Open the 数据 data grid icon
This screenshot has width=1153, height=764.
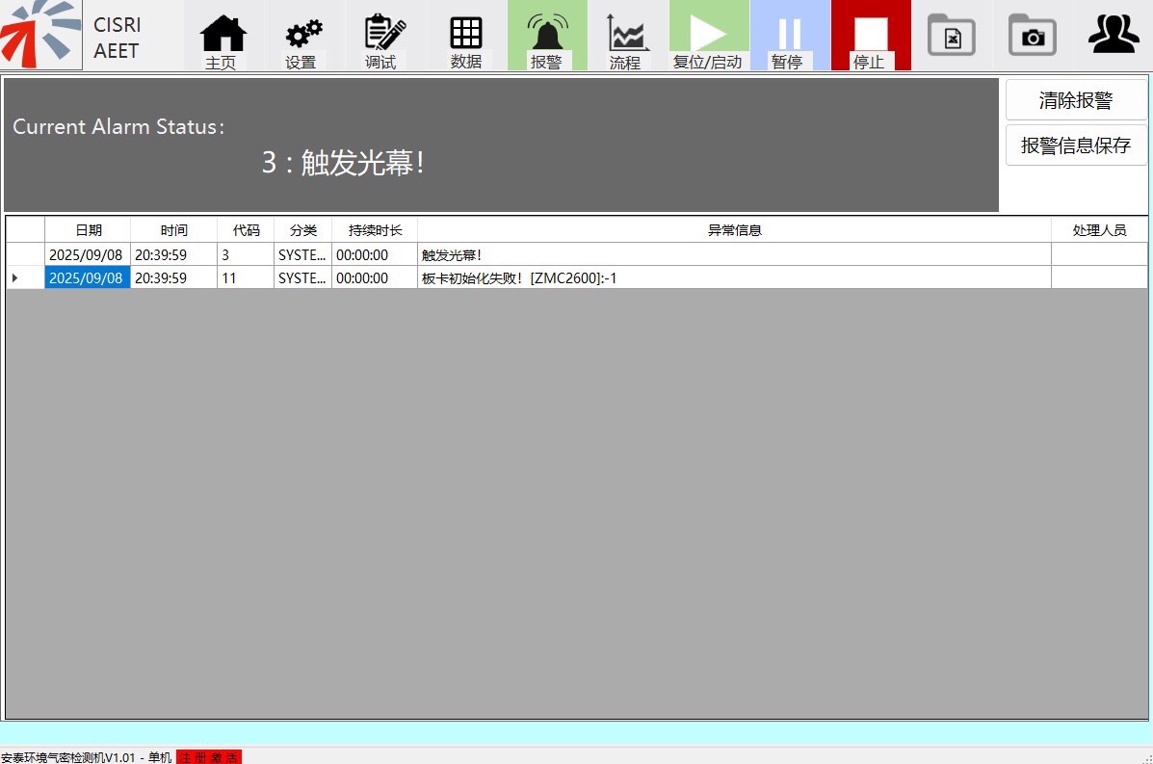click(x=466, y=36)
